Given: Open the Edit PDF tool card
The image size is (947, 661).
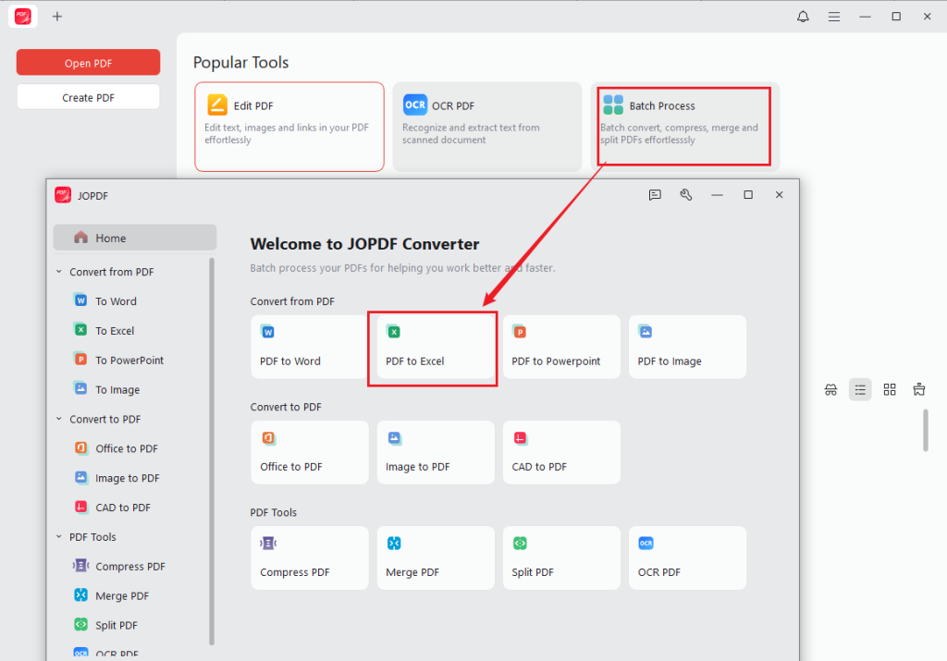Looking at the screenshot, I should [289, 127].
